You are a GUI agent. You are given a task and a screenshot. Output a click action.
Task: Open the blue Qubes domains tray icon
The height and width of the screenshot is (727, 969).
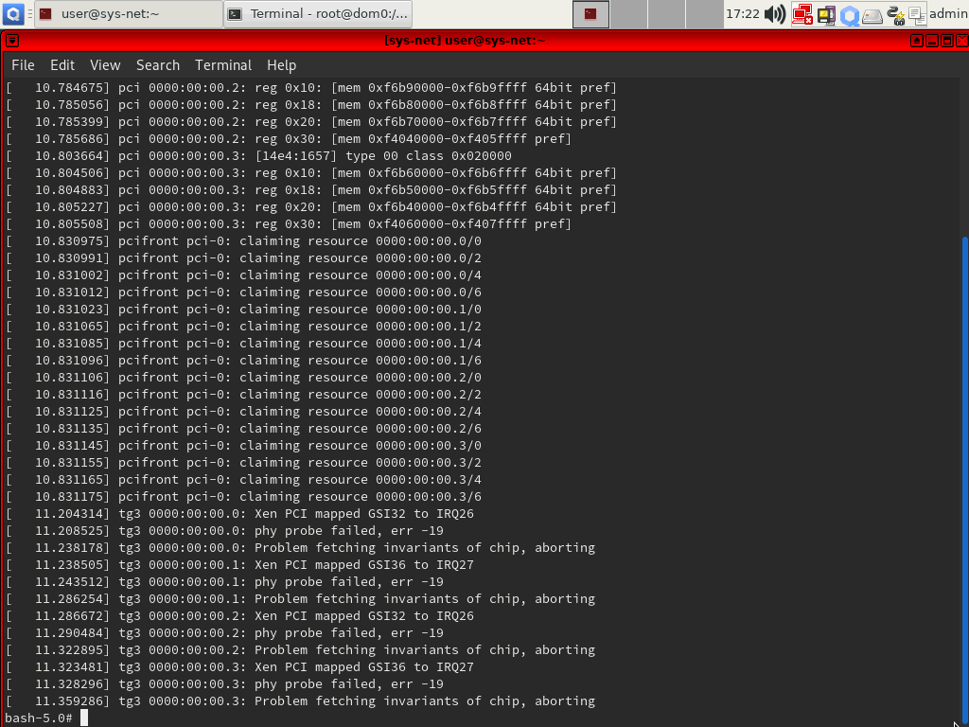850,14
